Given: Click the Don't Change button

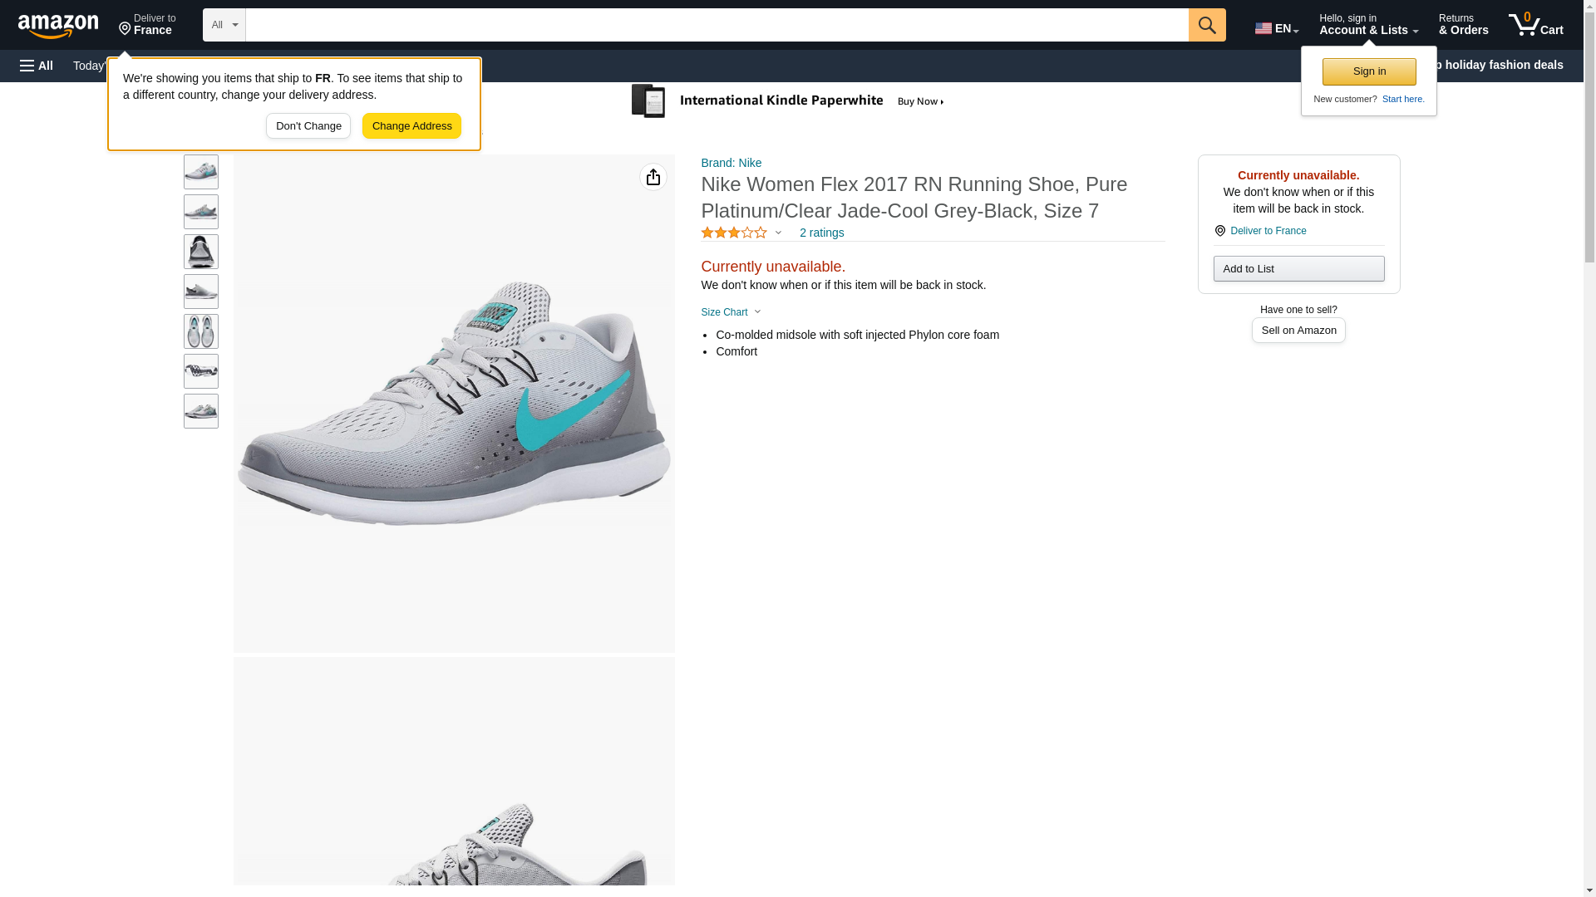Looking at the screenshot, I should tap(308, 126).
